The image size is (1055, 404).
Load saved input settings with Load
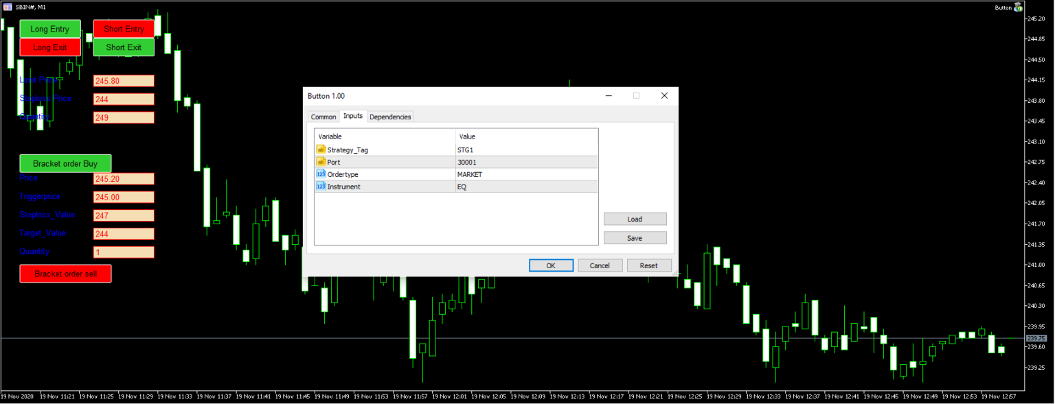635,218
